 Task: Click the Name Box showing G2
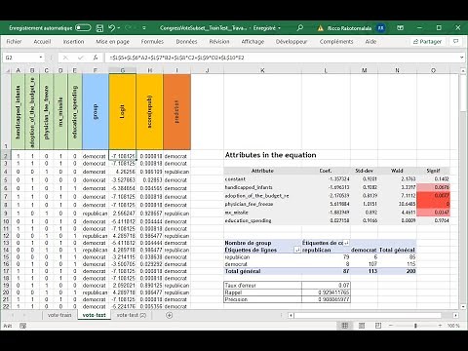pos(20,58)
